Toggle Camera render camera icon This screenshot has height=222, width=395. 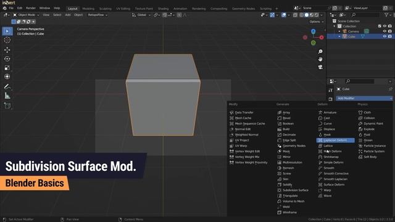(x=390, y=31)
